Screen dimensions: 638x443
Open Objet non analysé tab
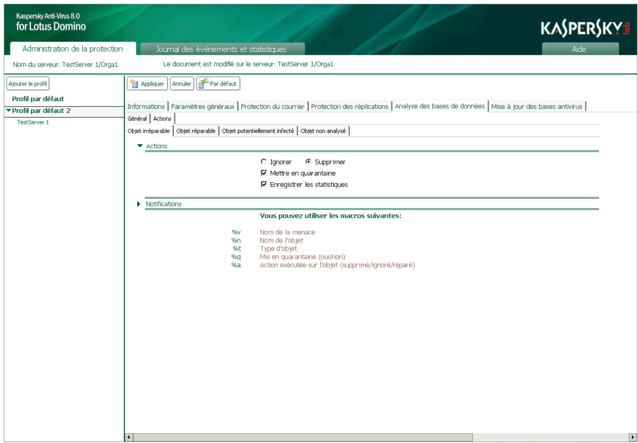click(323, 131)
